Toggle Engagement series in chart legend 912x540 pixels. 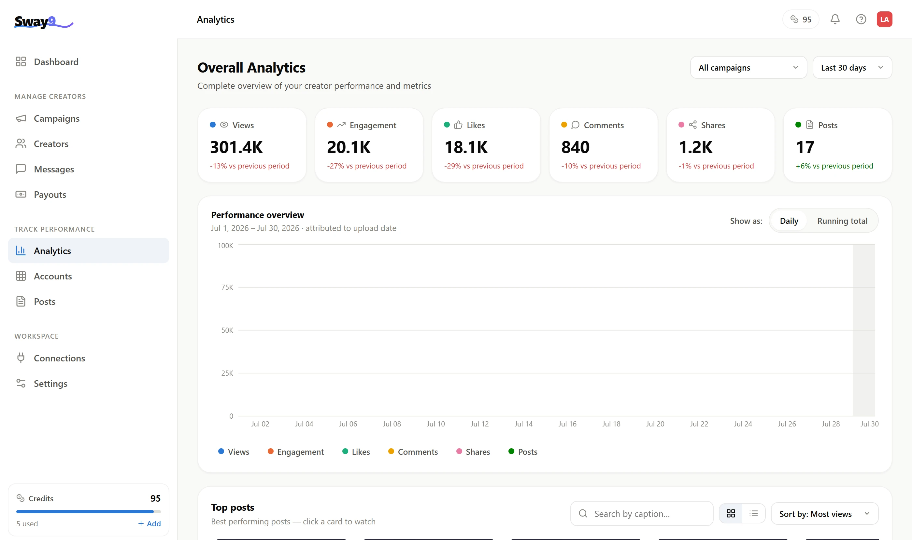(295, 452)
